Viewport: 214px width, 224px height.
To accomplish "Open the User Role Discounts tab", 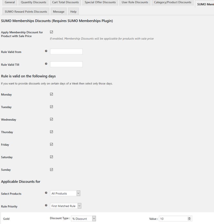I will tap(135, 2).
